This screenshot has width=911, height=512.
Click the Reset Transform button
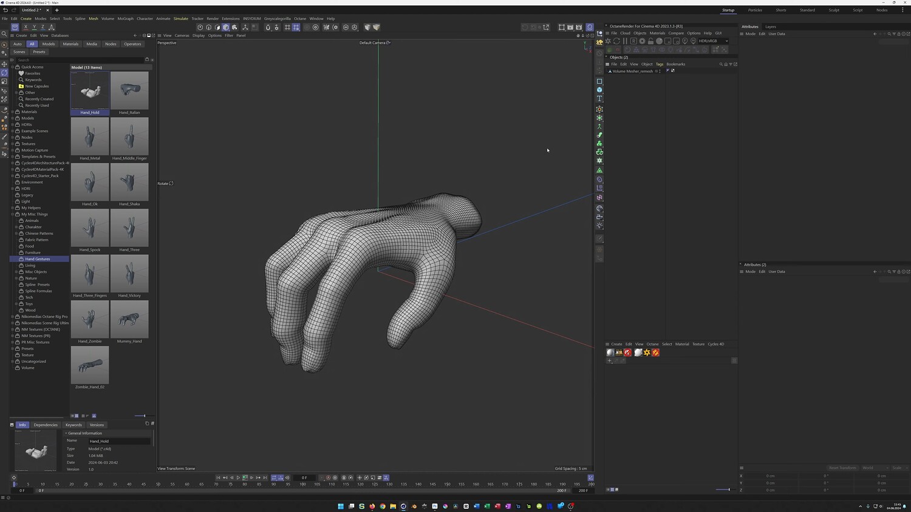coord(843,468)
